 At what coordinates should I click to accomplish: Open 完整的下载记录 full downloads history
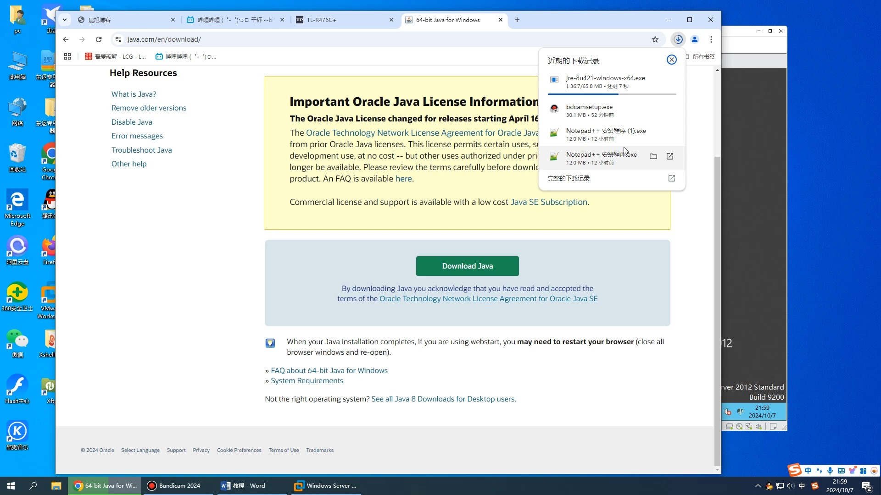point(612,178)
